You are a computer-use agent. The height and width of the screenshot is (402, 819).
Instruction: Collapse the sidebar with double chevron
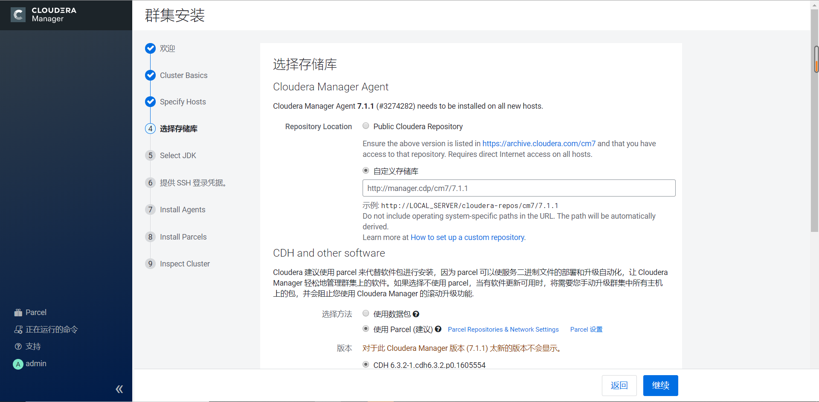click(x=119, y=389)
